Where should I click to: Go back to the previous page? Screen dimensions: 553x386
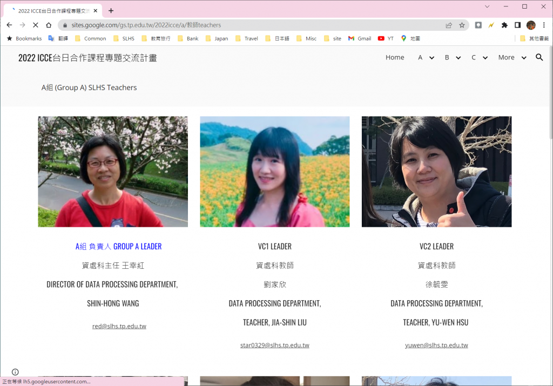10,25
